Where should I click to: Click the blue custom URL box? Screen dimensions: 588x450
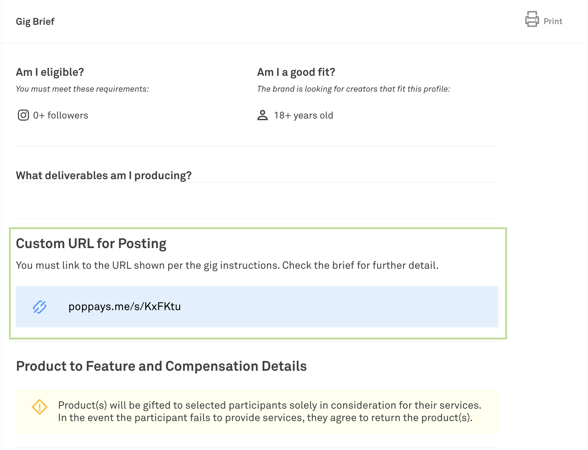point(310,307)
